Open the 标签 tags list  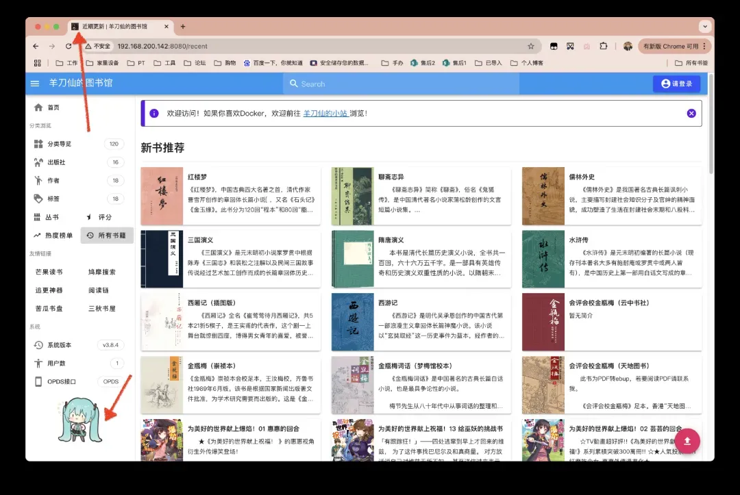coord(53,199)
